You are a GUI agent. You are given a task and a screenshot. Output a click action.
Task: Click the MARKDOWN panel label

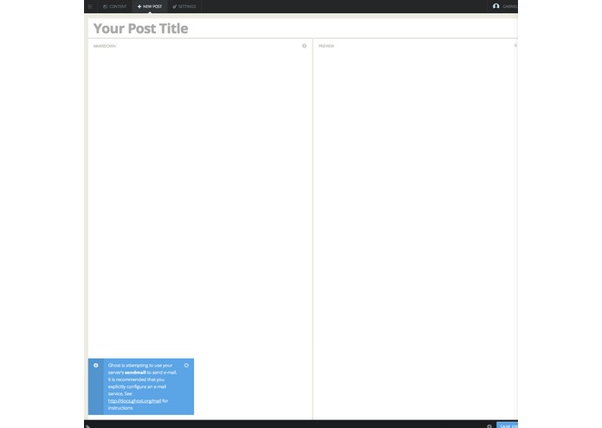click(x=105, y=46)
